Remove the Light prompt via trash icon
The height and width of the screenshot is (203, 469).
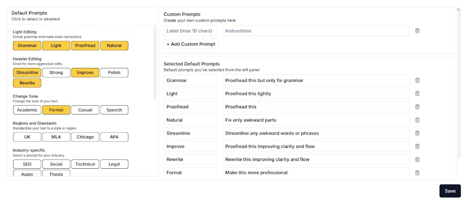pyautogui.click(x=417, y=94)
